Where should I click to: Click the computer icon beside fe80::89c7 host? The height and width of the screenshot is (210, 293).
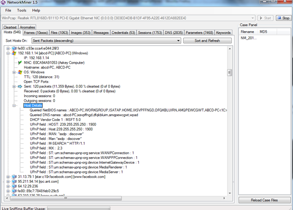click(14, 191)
